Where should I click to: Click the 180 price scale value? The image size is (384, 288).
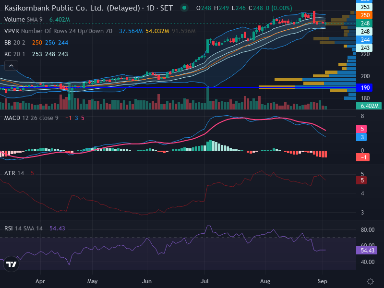click(365, 98)
